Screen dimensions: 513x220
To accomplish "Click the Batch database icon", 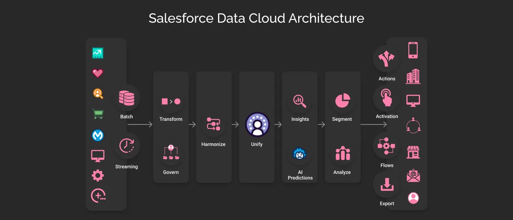I will 127,98.
